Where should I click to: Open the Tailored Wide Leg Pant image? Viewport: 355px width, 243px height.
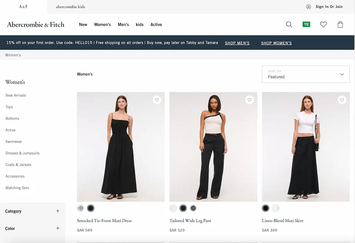pyautogui.click(x=213, y=147)
